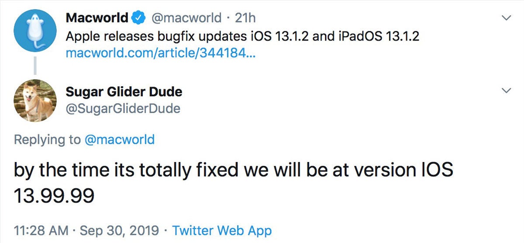The width and height of the screenshot is (524, 243).
Task: Open the Sugar Glider Dude profile name
Action: (124, 92)
